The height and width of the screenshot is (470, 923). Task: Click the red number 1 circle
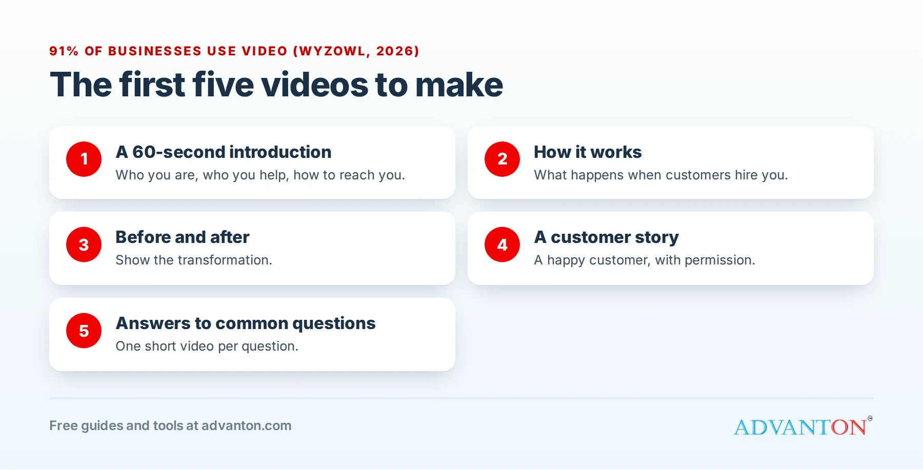tap(84, 159)
